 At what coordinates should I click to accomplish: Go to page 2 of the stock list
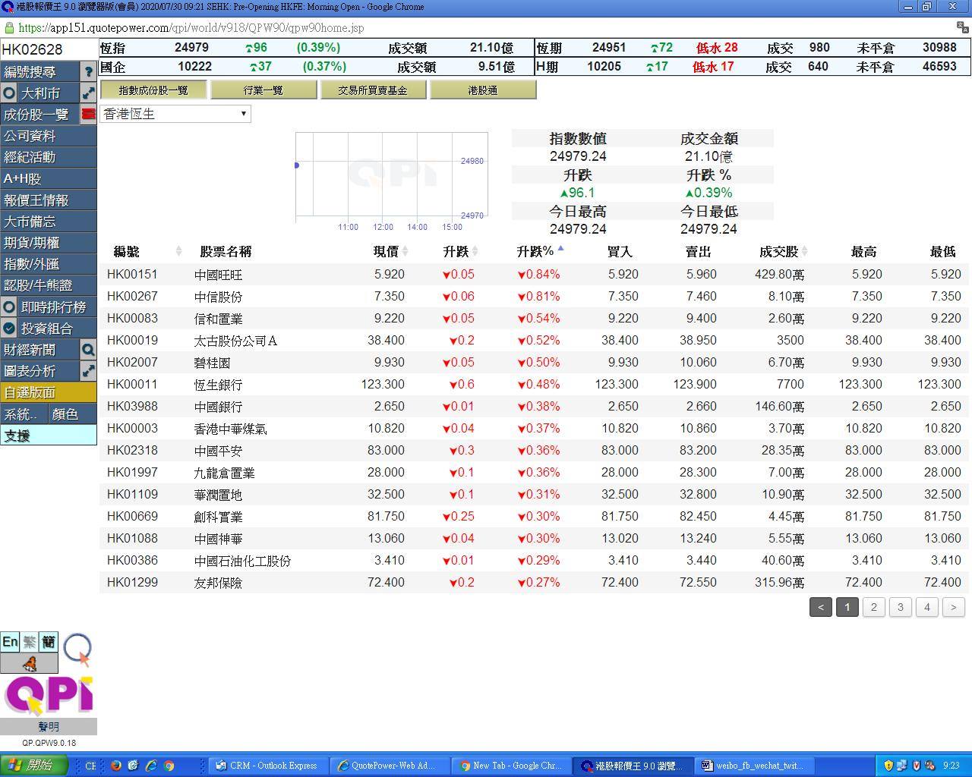[x=874, y=607]
